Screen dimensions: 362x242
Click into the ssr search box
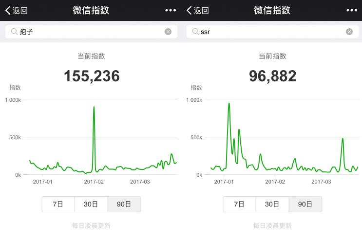tap(272, 32)
